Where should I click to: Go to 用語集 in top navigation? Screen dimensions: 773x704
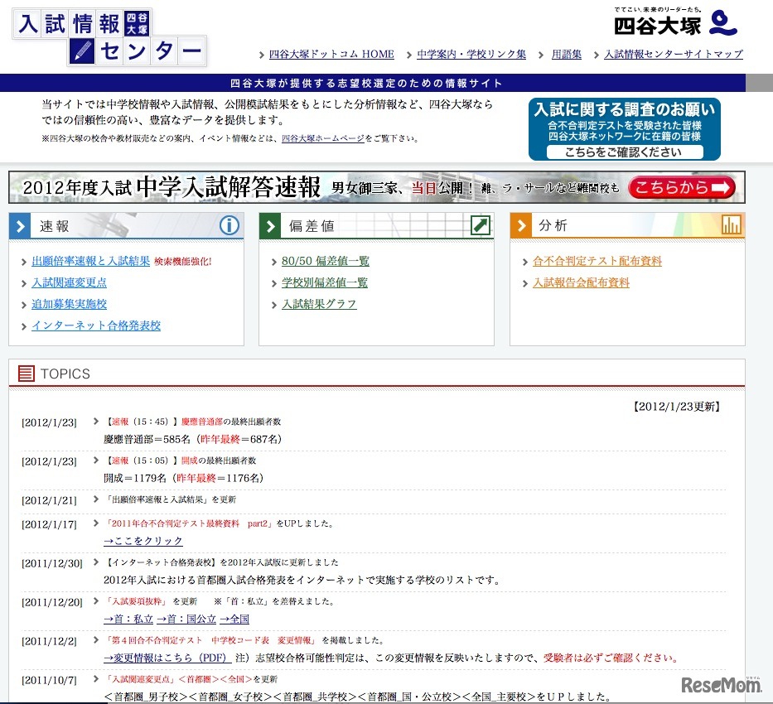pos(567,55)
